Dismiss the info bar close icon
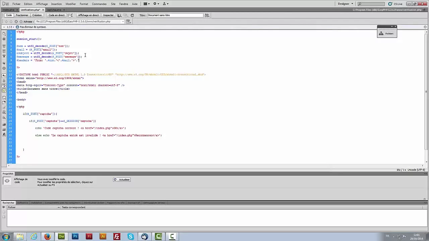429x241 pixels. [x=425, y=27]
